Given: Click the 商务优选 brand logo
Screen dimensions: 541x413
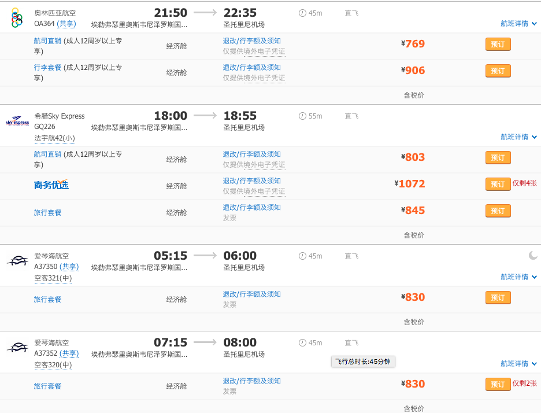Looking at the screenshot, I should 51,185.
